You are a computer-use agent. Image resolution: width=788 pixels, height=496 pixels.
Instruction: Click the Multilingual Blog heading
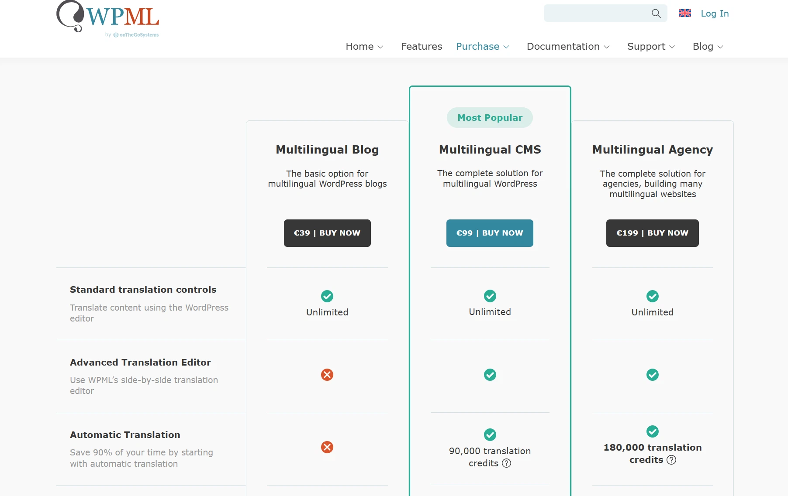tap(327, 150)
